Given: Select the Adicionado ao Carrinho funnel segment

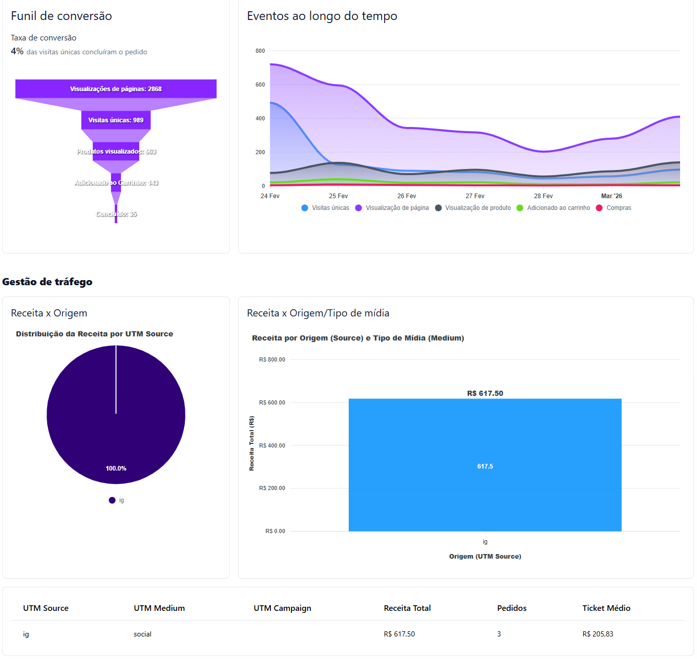Looking at the screenshot, I should click(x=116, y=183).
